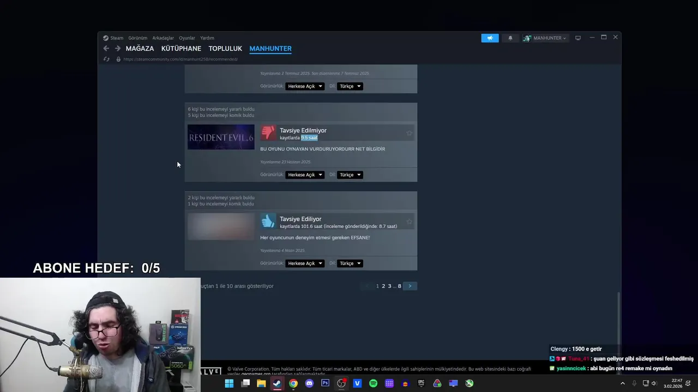The width and height of the screenshot is (698, 392).
Task: Open the Tavsiye Ediliyor review title
Action: [300, 219]
